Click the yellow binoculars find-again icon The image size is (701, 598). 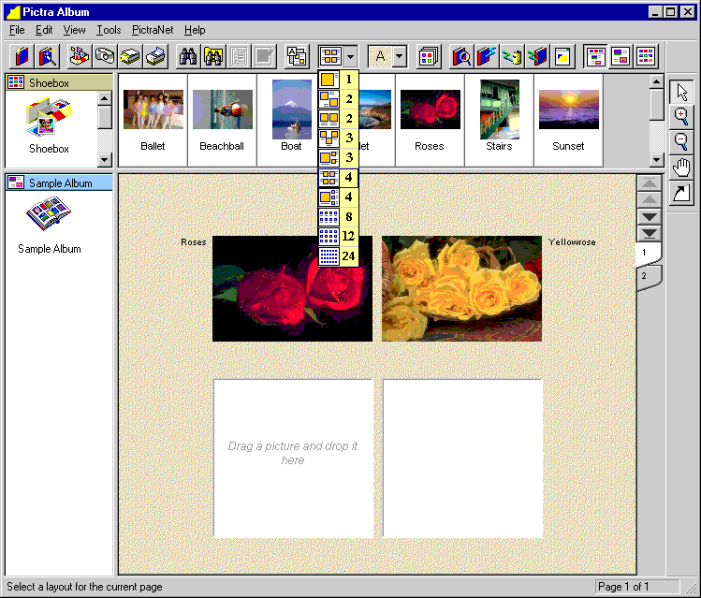tap(213, 56)
